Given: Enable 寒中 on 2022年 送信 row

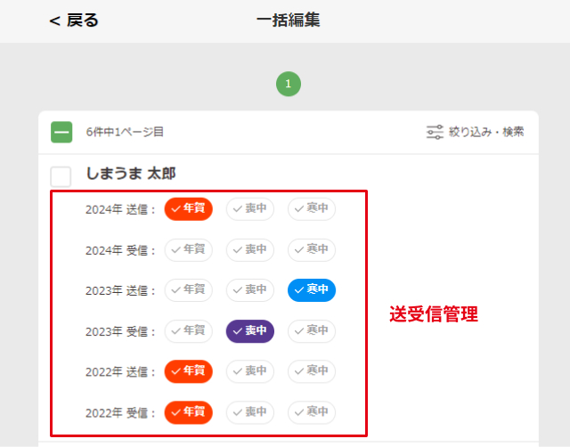Looking at the screenshot, I should (312, 371).
